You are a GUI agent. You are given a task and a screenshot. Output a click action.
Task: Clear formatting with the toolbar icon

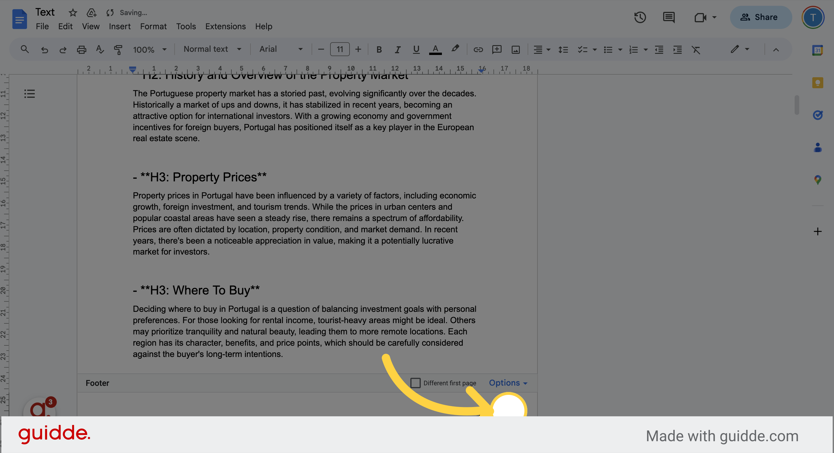[x=696, y=49]
